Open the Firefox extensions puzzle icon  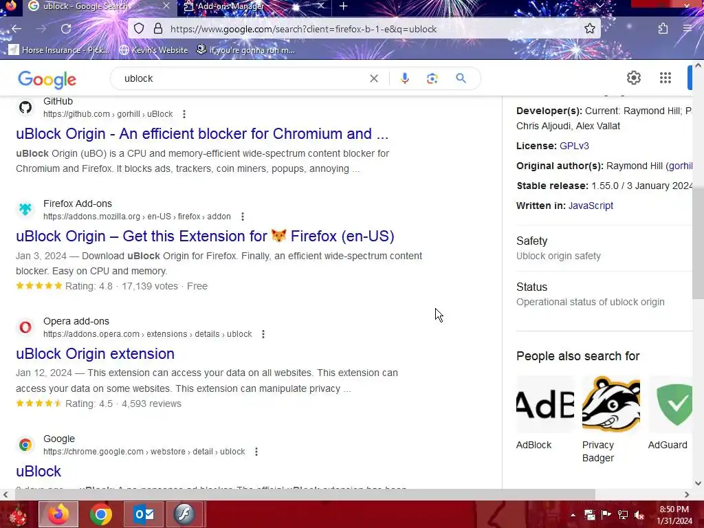[x=663, y=29]
